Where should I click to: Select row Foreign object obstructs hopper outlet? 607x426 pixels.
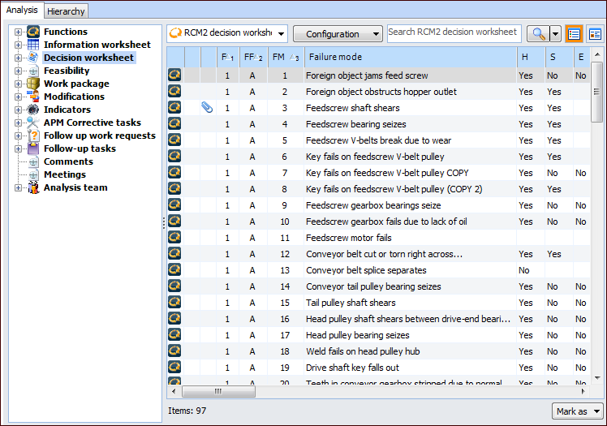pyautogui.click(x=379, y=92)
